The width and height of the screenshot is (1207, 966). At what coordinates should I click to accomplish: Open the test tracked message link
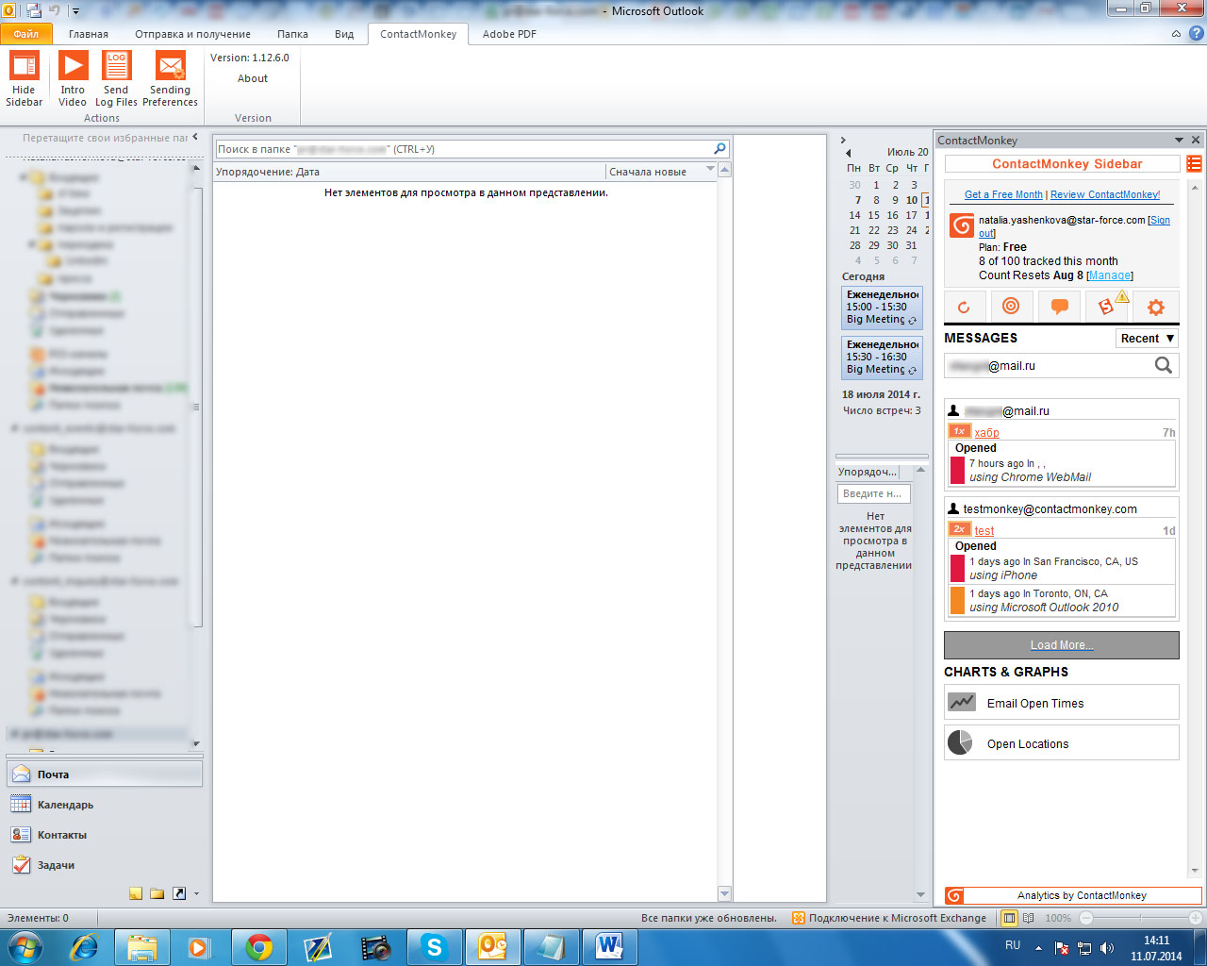click(984, 531)
